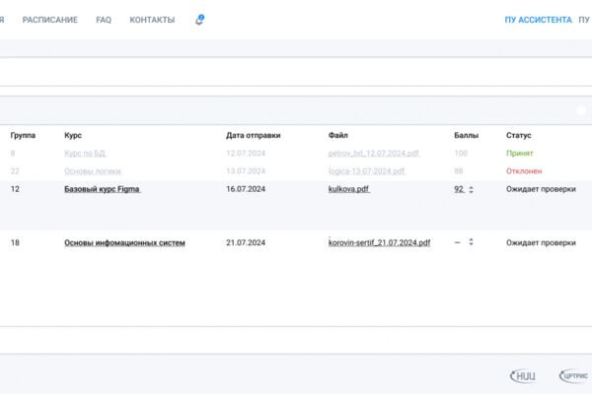The width and height of the screenshot is (592, 394).
Task: Download logica-13-07-2024.pdf file
Action: pos(367,170)
